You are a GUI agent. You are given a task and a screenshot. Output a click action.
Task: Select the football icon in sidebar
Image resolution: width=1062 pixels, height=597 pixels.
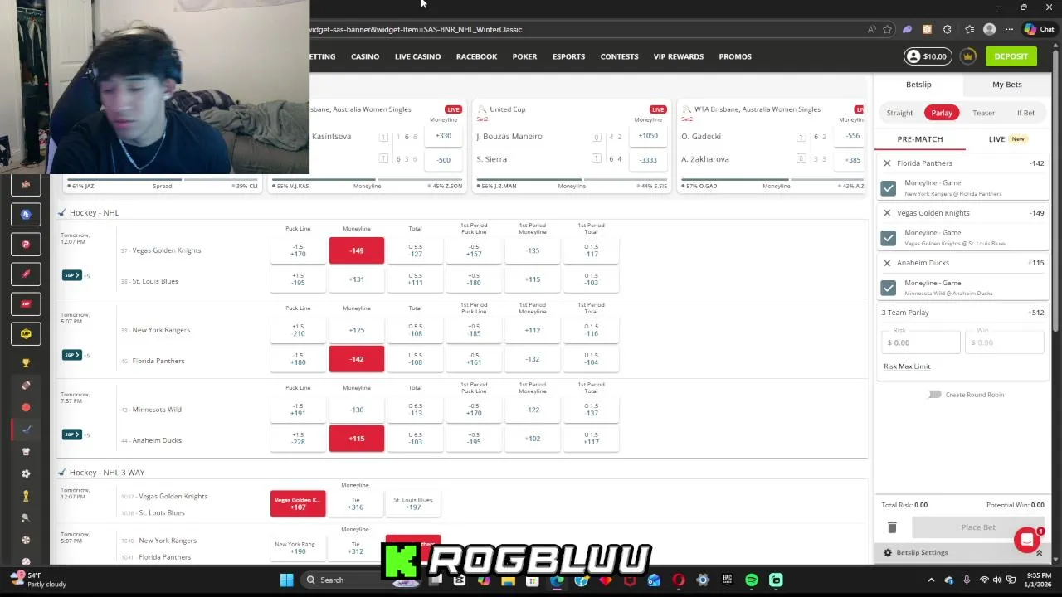26,385
